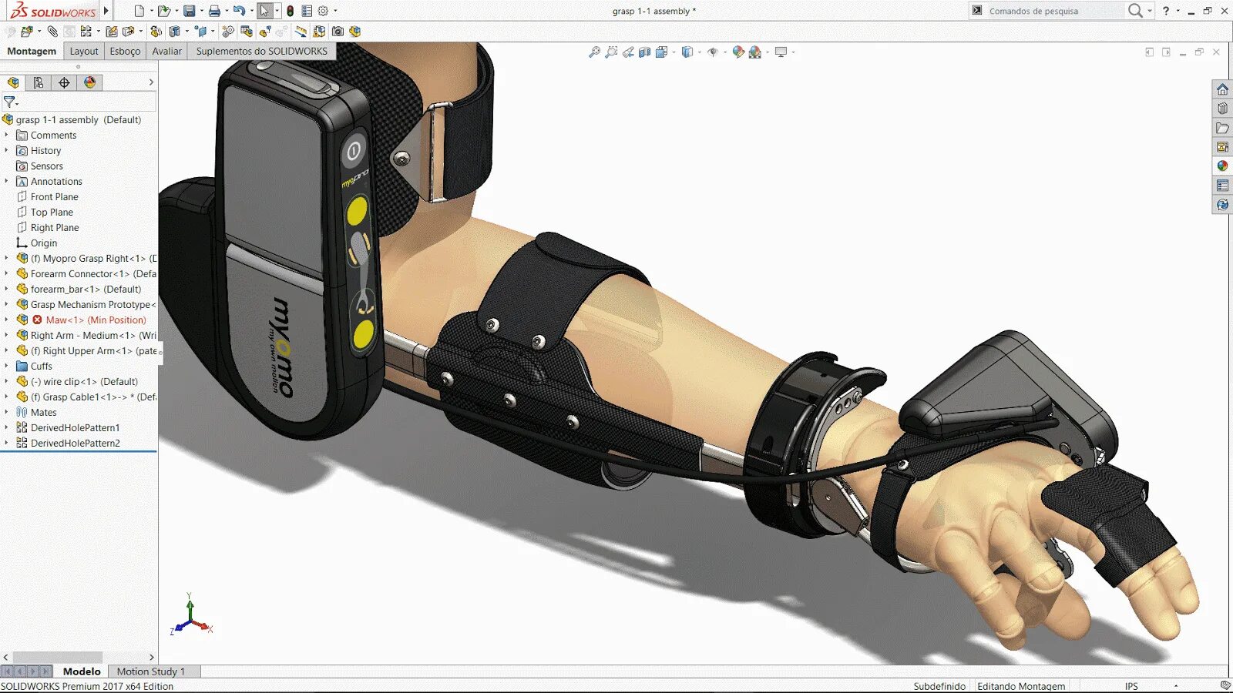Open the Appearances color ball in task pane

pyautogui.click(x=1222, y=166)
